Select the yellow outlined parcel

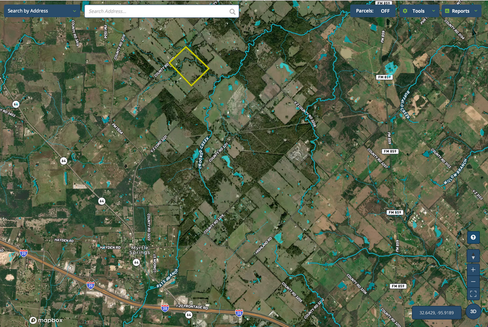coord(189,66)
